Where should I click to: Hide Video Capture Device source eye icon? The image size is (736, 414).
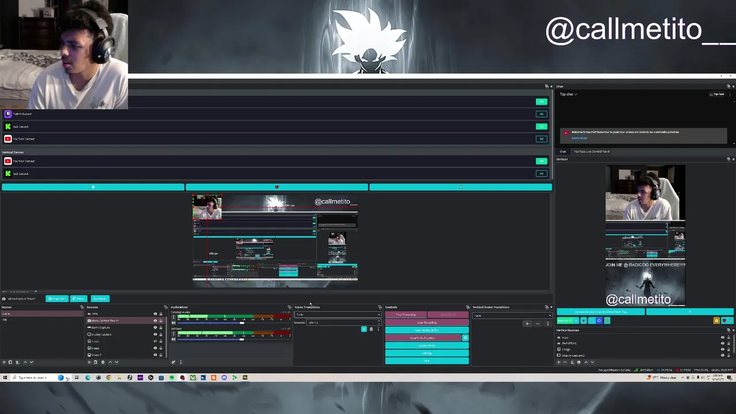[155, 321]
